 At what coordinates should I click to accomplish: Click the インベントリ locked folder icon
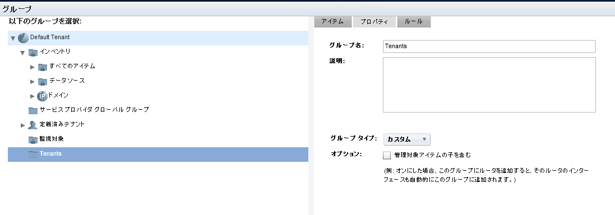tap(33, 53)
